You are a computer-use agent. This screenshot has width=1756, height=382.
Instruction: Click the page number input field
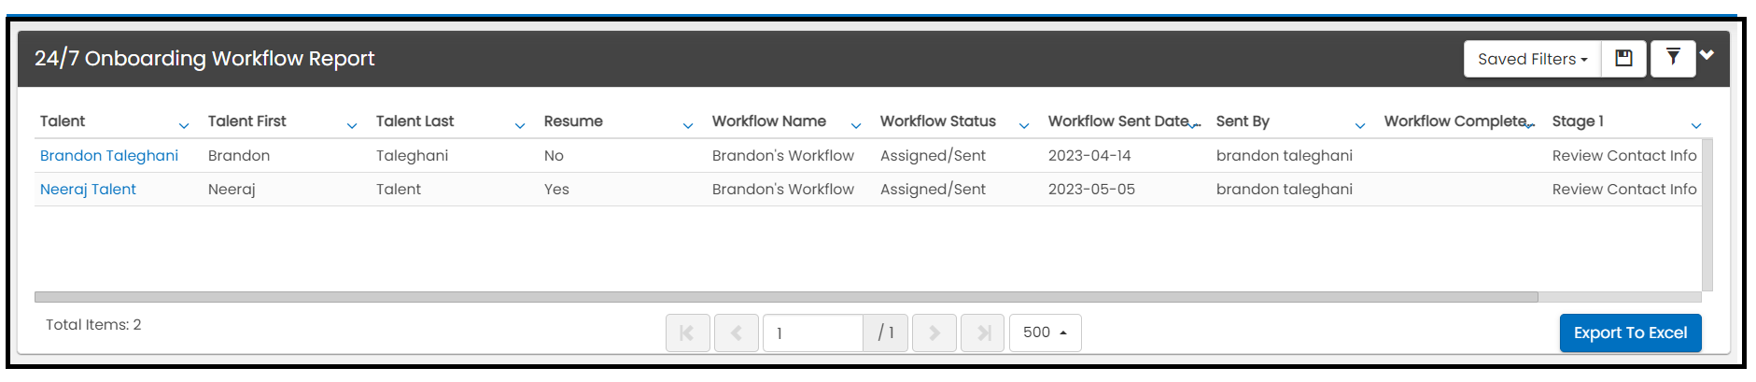coord(811,332)
